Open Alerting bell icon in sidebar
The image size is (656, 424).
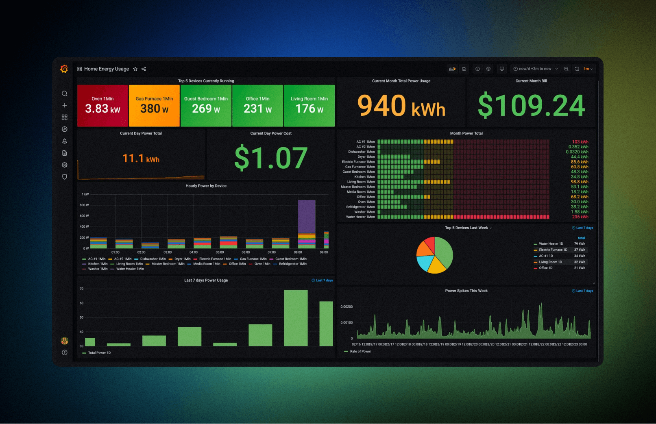(x=64, y=141)
